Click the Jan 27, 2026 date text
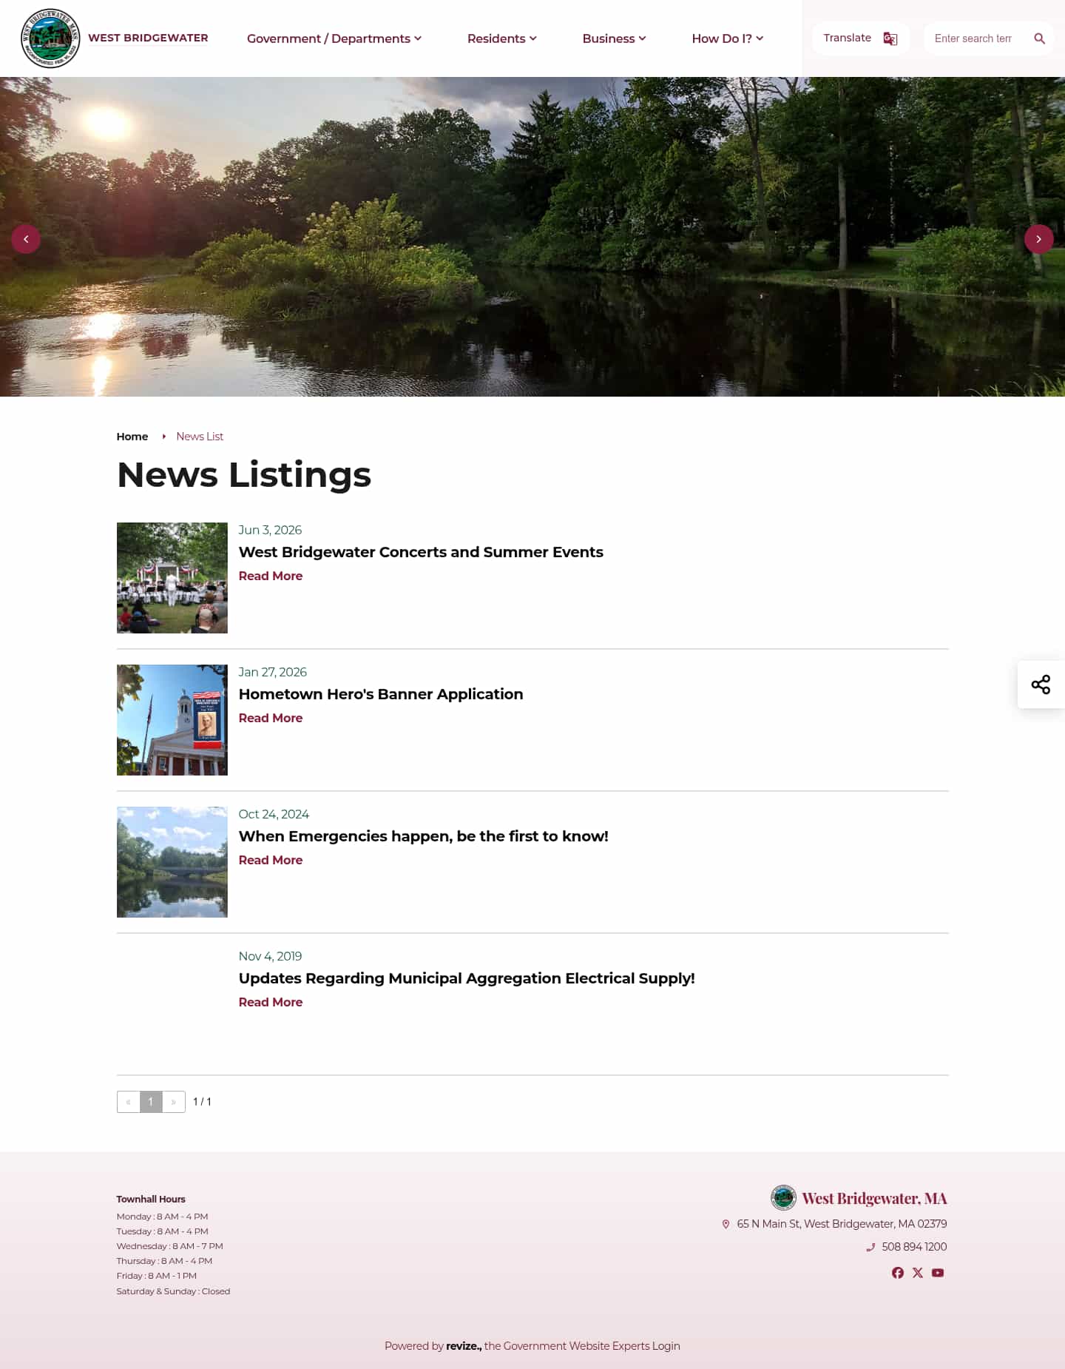 [272, 672]
